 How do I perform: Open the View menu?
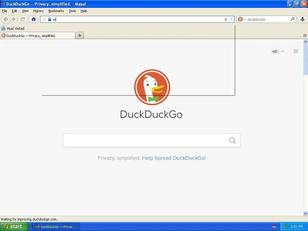pos(25,11)
